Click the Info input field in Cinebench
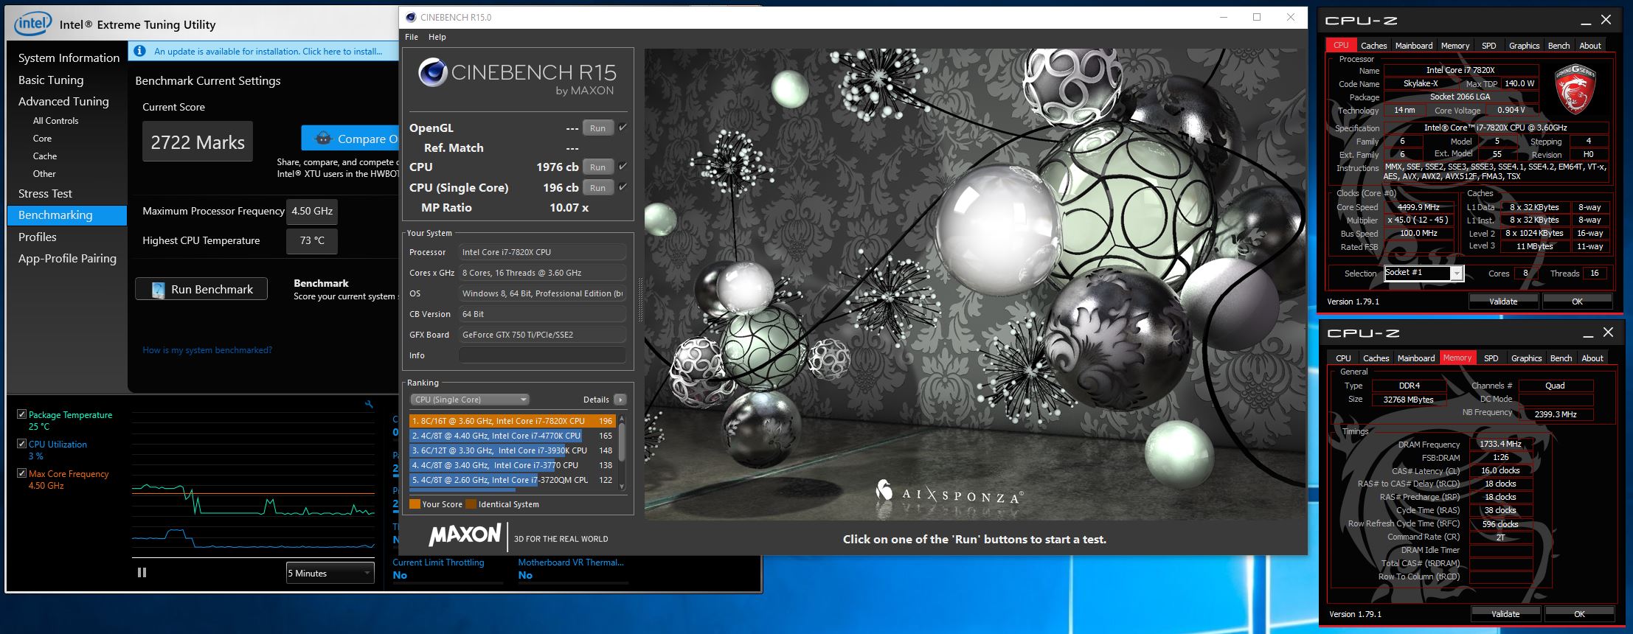 (x=542, y=355)
